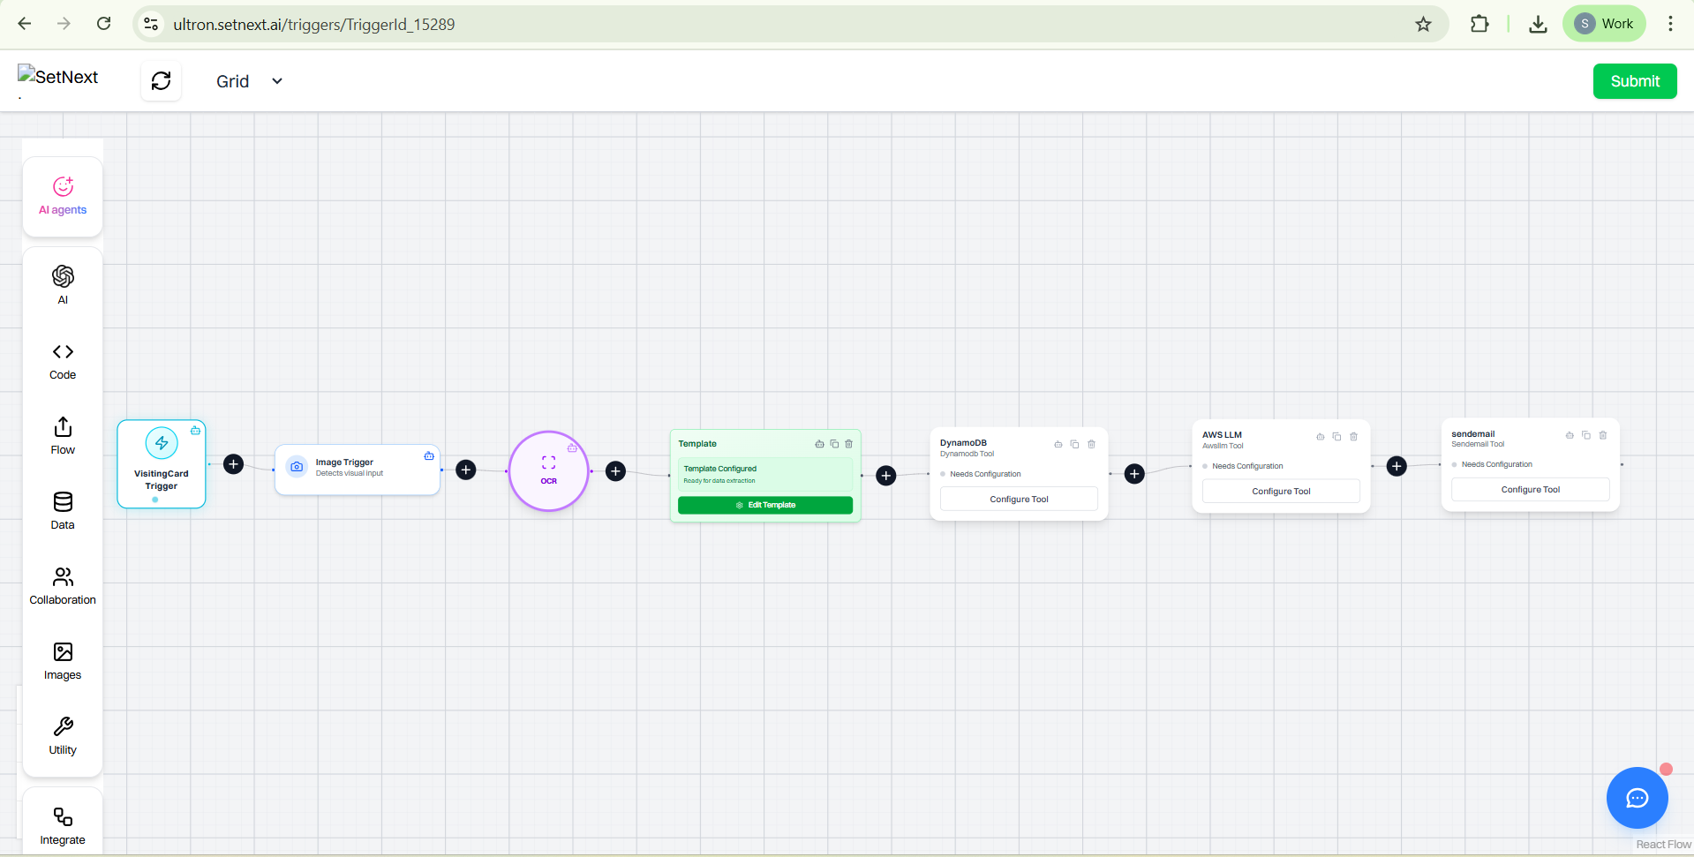Image resolution: width=1694 pixels, height=857 pixels.
Task: Bookmark this page with star icon
Action: pos(1423,24)
